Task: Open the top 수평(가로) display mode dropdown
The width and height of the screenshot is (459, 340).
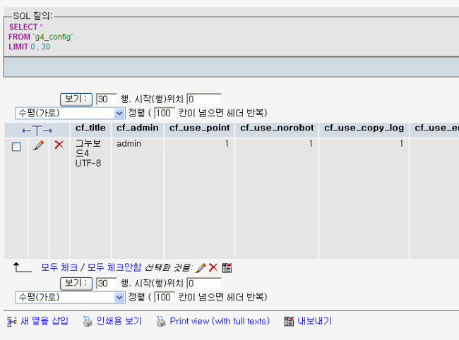Action: point(70,113)
